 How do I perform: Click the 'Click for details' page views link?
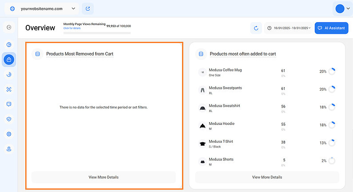point(72,28)
